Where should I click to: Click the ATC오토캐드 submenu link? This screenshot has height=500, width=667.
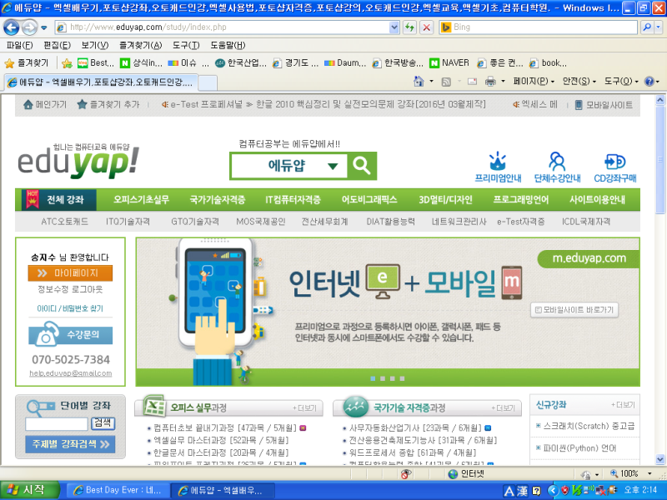coord(65,222)
